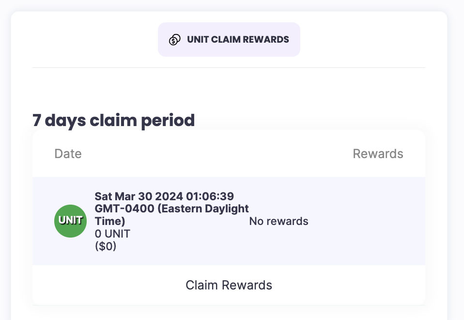The width and height of the screenshot is (464, 320).
Task: Click the "($0)" dollar value
Action: point(106,246)
